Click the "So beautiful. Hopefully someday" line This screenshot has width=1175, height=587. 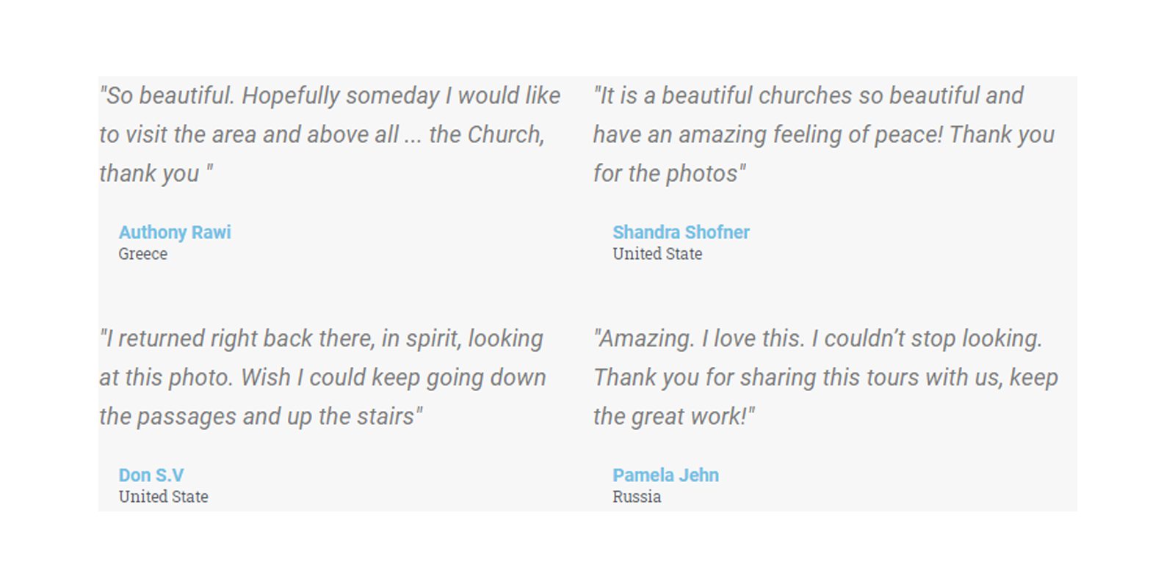(x=330, y=96)
